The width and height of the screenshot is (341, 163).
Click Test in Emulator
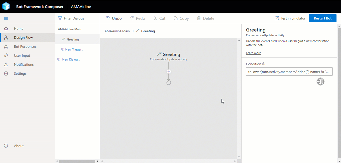coord(290,18)
